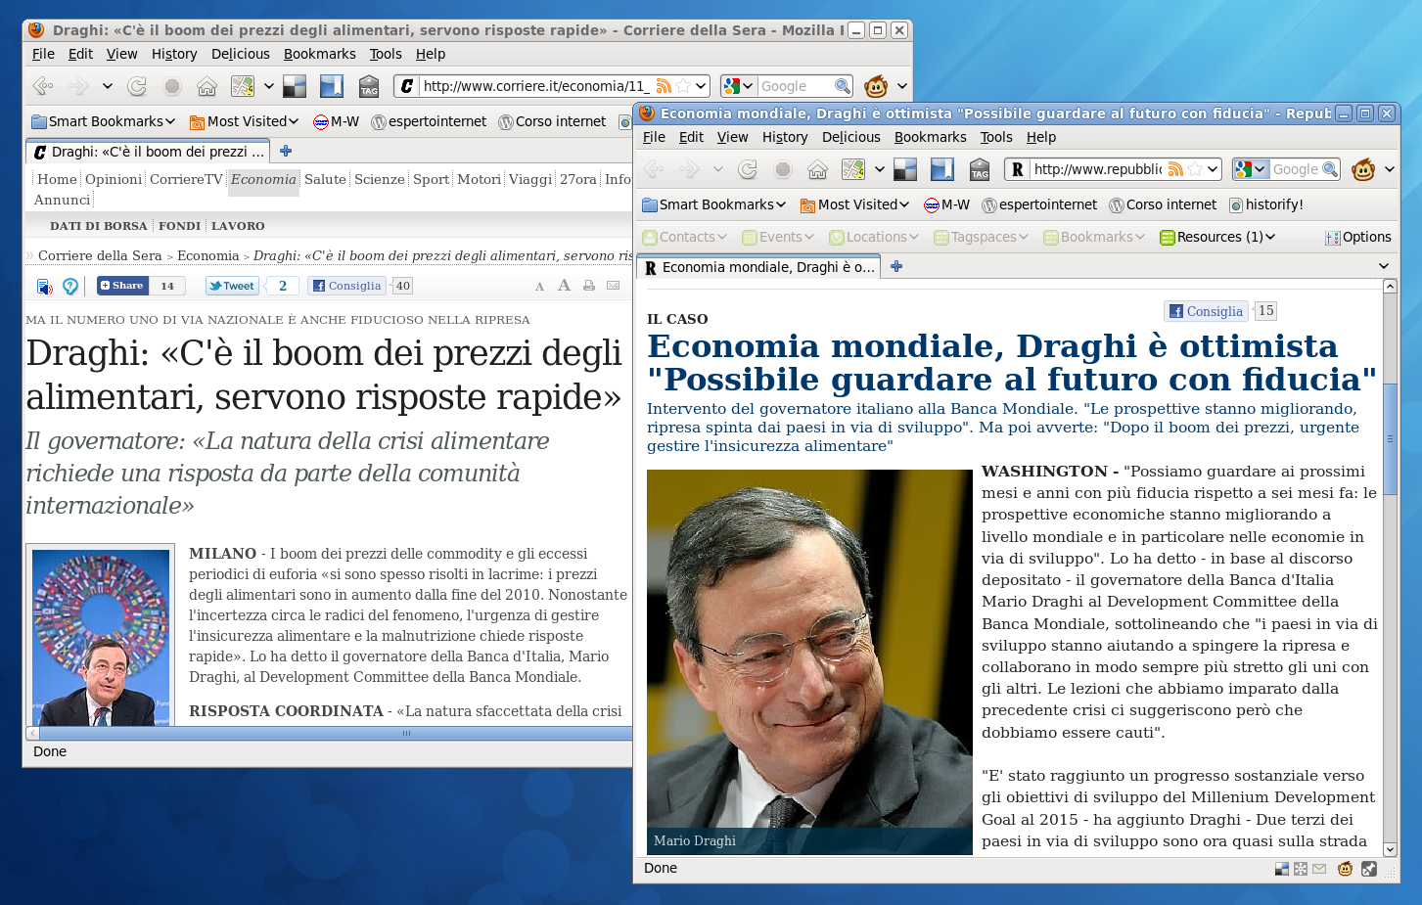Click scroll-down arrow in Repubblica window
The image size is (1422, 905).
click(1390, 849)
